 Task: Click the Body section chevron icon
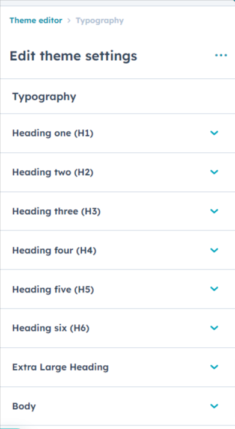[214, 406]
